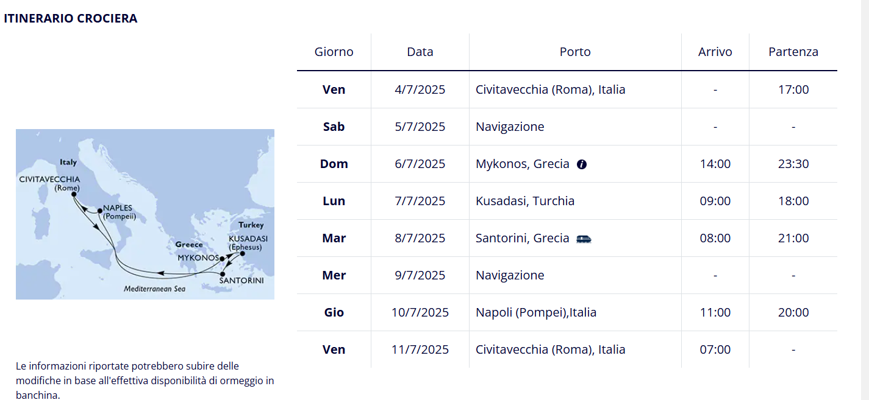Click the Arrivo column header
Image resolution: width=869 pixels, height=400 pixels.
tap(715, 52)
